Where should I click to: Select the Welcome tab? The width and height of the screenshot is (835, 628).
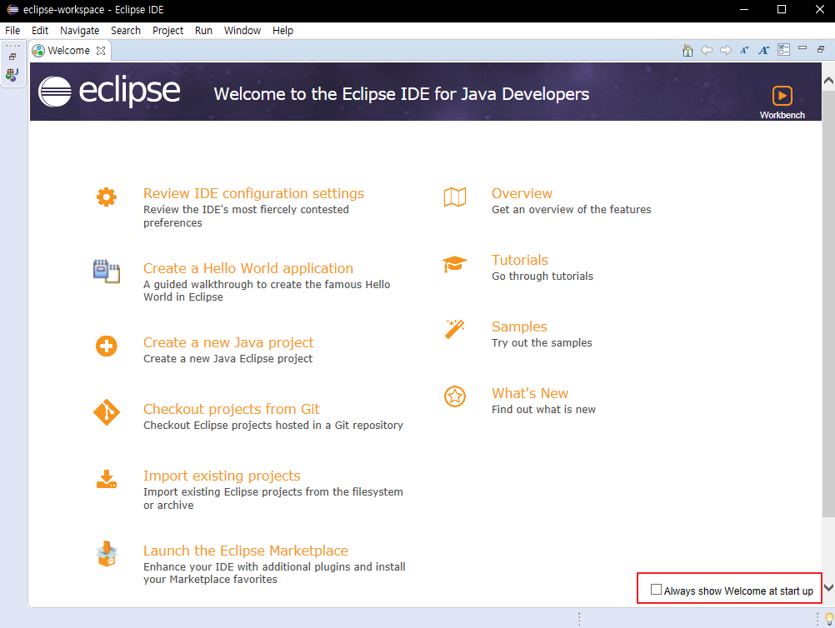pyautogui.click(x=68, y=51)
